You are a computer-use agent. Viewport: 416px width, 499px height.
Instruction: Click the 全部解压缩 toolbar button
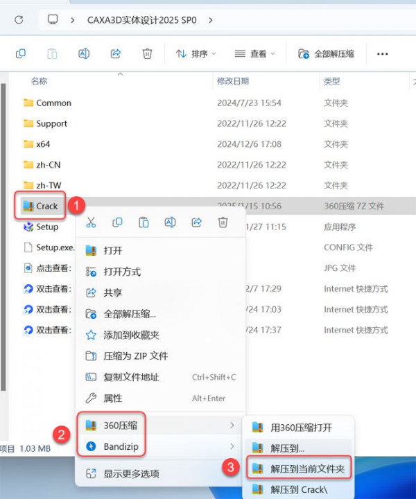326,54
